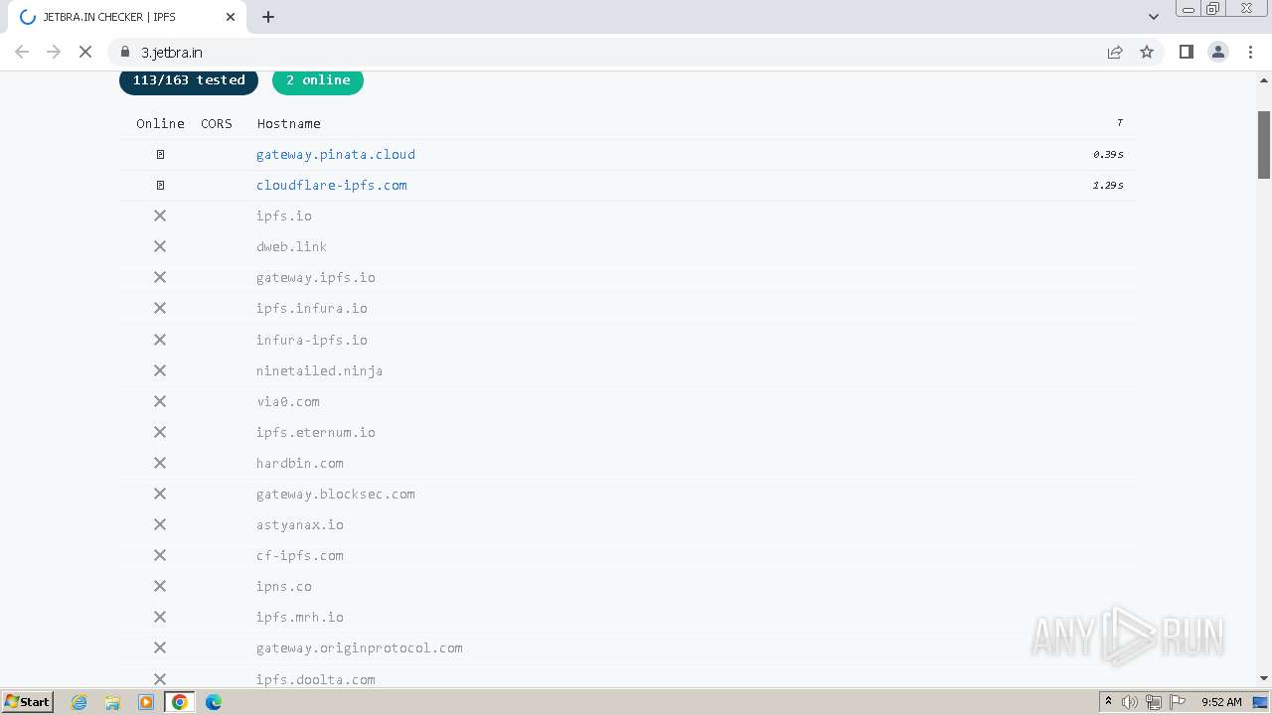Click the offline X beside cf-ipfs.com
Image resolution: width=1272 pixels, height=715 pixels.
click(x=160, y=555)
